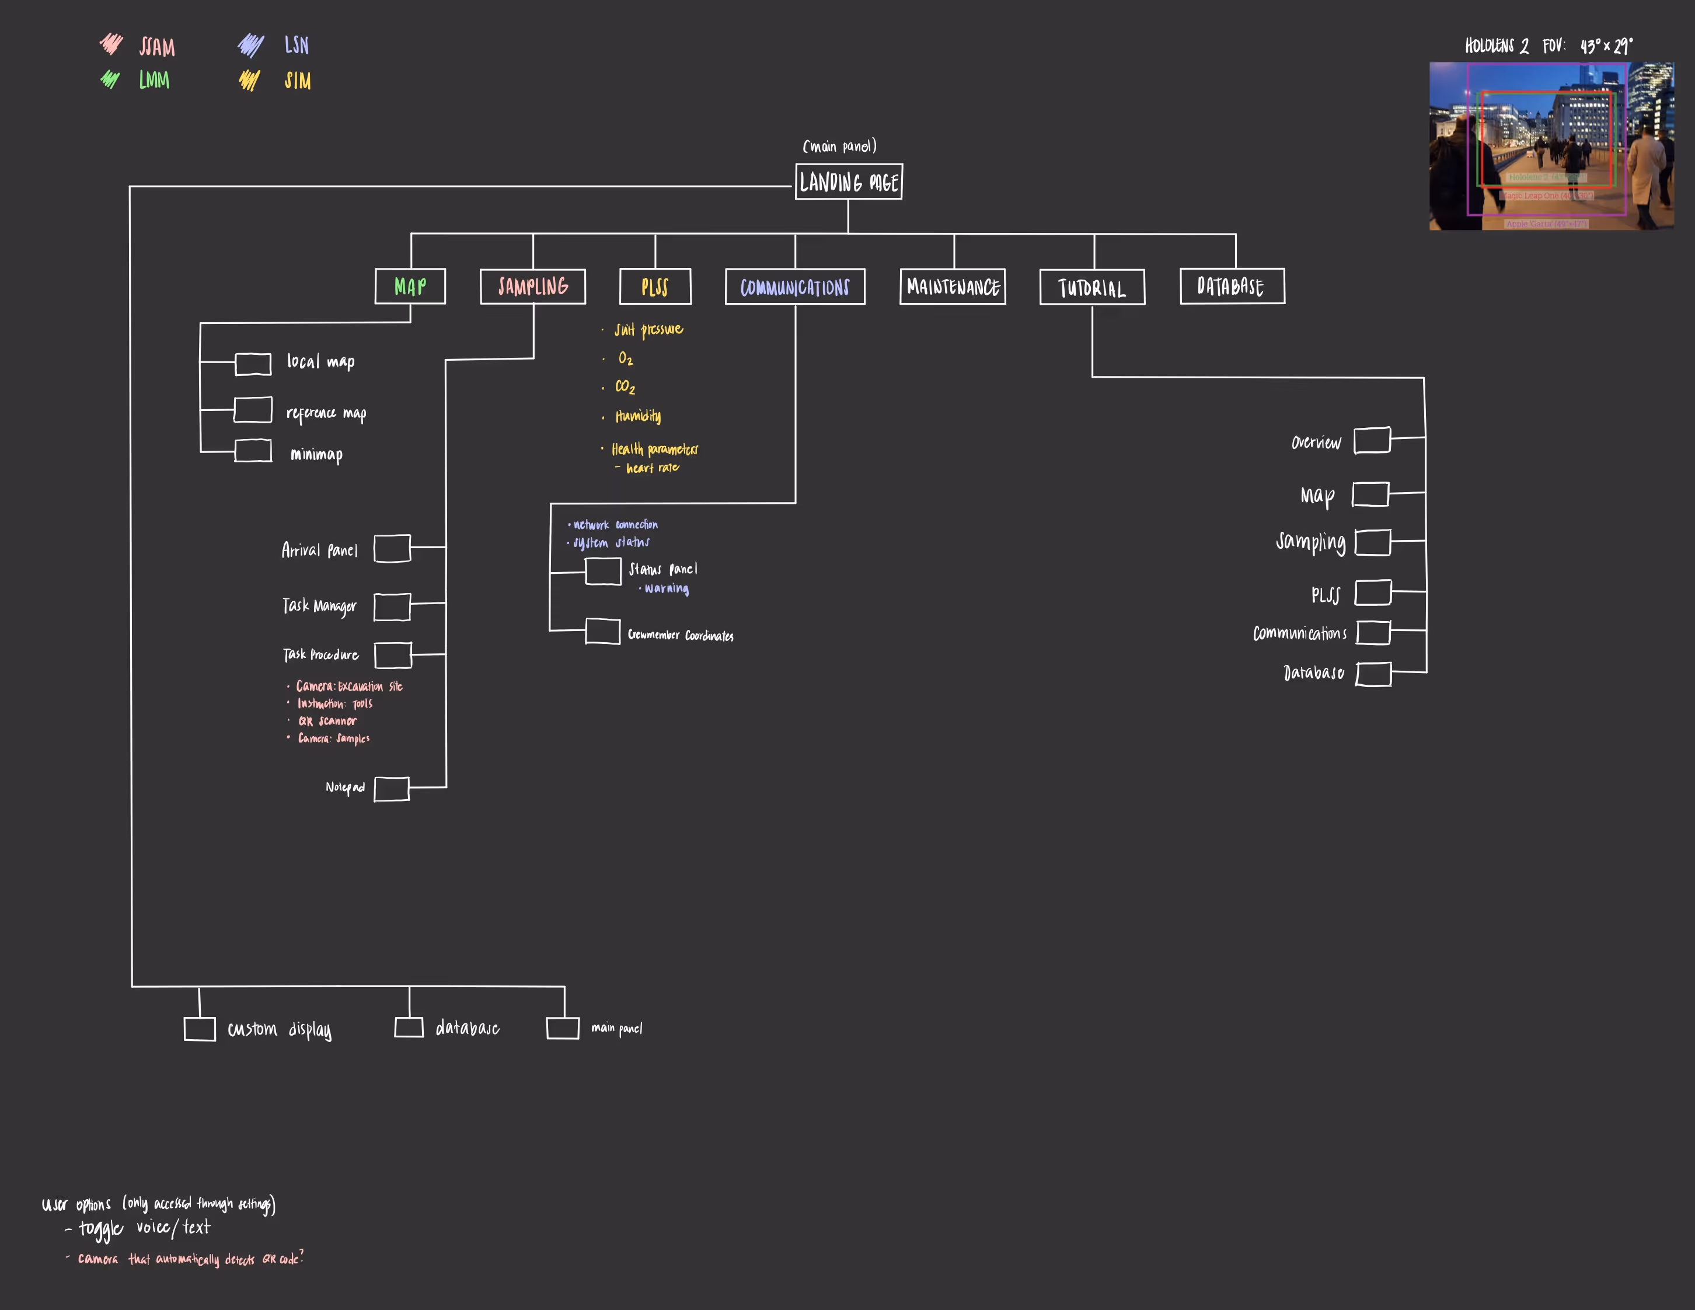Click the box next to minimap
The width and height of the screenshot is (1695, 1310).
click(x=253, y=451)
